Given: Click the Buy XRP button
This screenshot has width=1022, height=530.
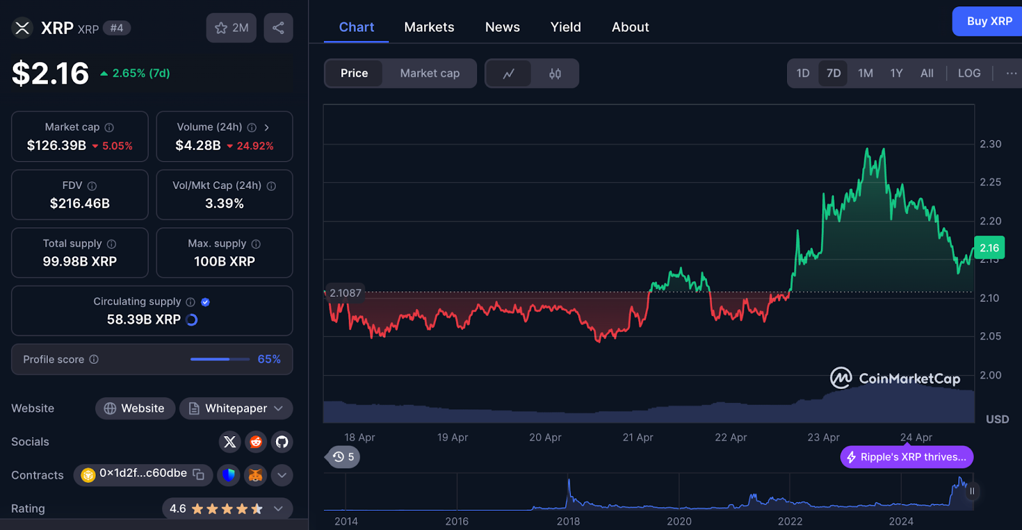Looking at the screenshot, I should tap(988, 21).
